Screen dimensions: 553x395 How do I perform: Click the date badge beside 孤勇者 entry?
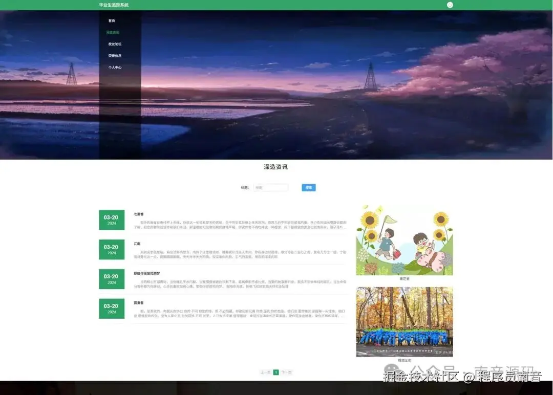[x=111, y=308]
